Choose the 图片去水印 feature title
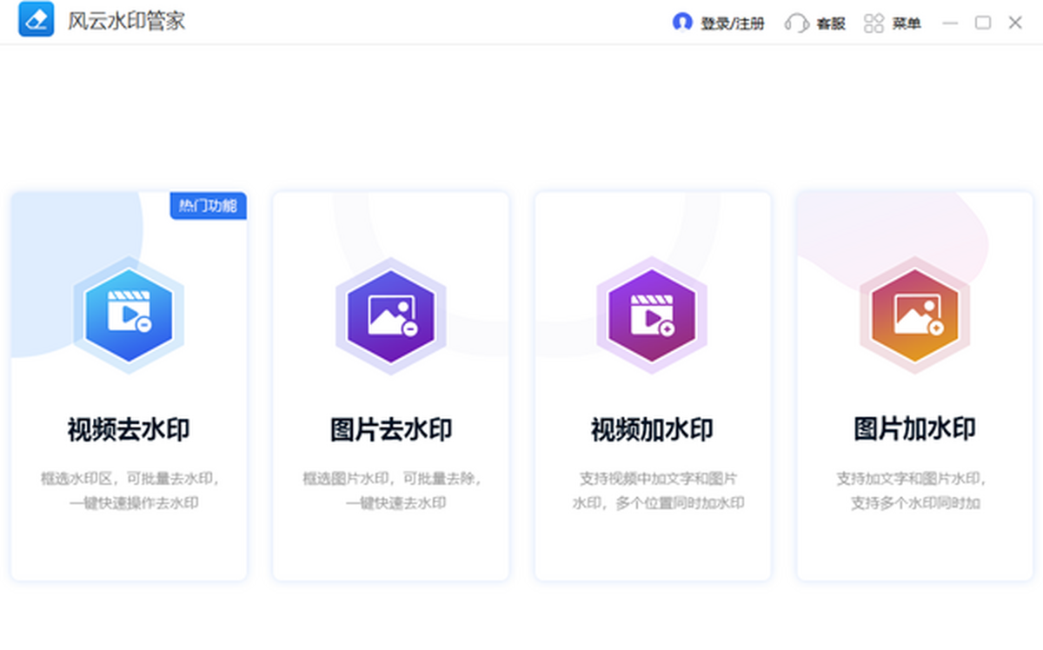 pyautogui.click(x=390, y=429)
